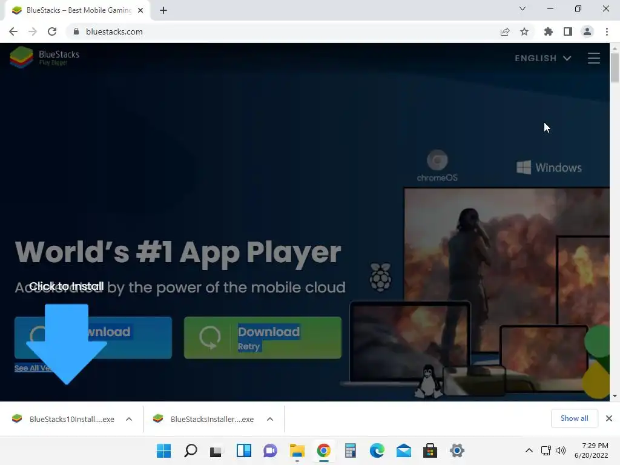Share this page icon
Screen dimensions: 620x465
pos(505,31)
